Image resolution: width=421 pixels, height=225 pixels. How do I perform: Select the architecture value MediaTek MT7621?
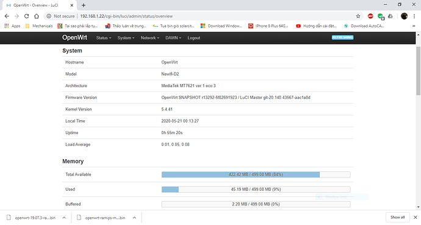coord(189,86)
